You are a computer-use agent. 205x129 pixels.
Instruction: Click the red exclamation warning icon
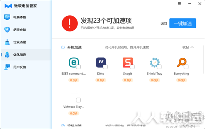70,24
